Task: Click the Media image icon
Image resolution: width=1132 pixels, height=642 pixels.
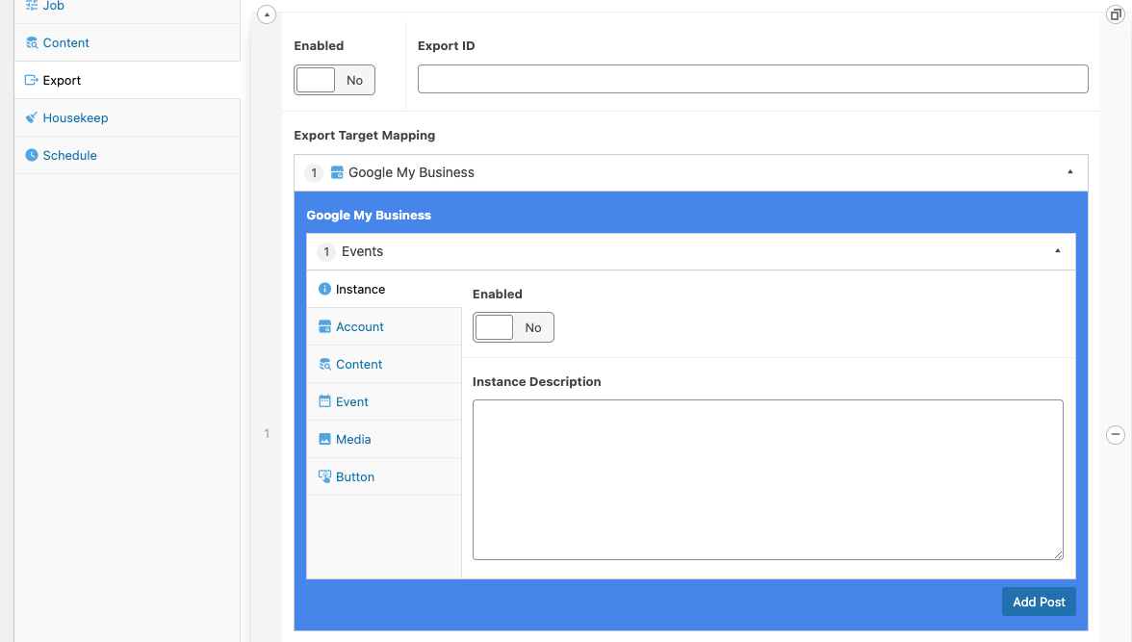Action: point(325,439)
